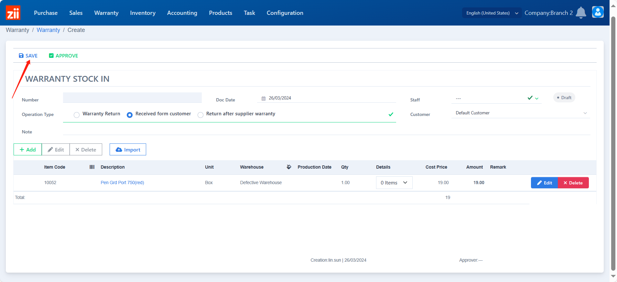Click the calendar icon beside Doc Date
Viewport: 617px width, 282px height.
pyautogui.click(x=264, y=98)
